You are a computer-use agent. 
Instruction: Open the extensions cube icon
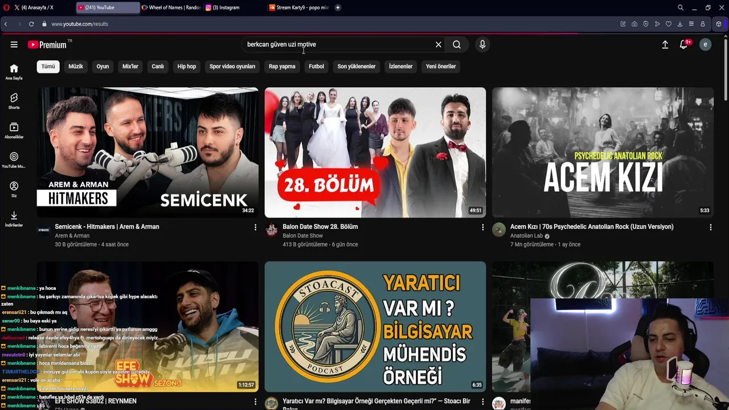pos(719,24)
